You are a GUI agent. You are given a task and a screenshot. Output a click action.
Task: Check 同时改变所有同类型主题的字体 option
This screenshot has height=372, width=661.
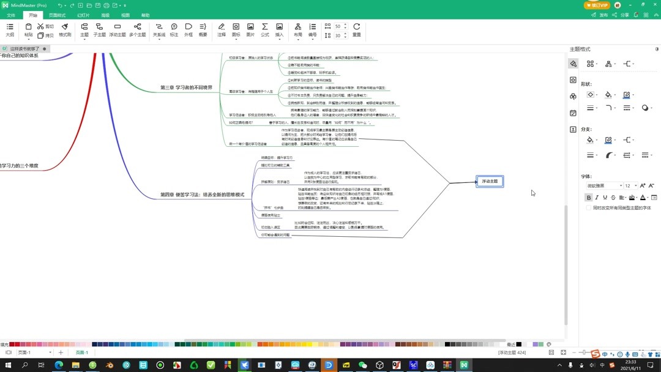[x=589, y=207]
